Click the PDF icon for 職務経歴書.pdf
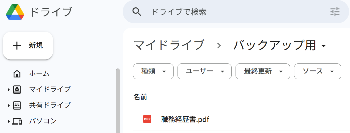This screenshot has width=350, height=133. 147,119
